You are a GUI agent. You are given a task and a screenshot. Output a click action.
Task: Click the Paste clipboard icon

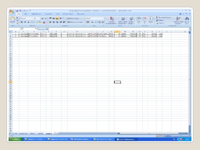(12, 19)
